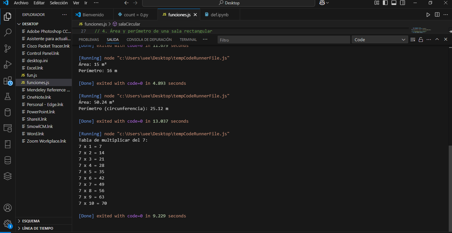Click the split editor right icon
Viewport: 452px width, 233px height.
[x=437, y=15]
